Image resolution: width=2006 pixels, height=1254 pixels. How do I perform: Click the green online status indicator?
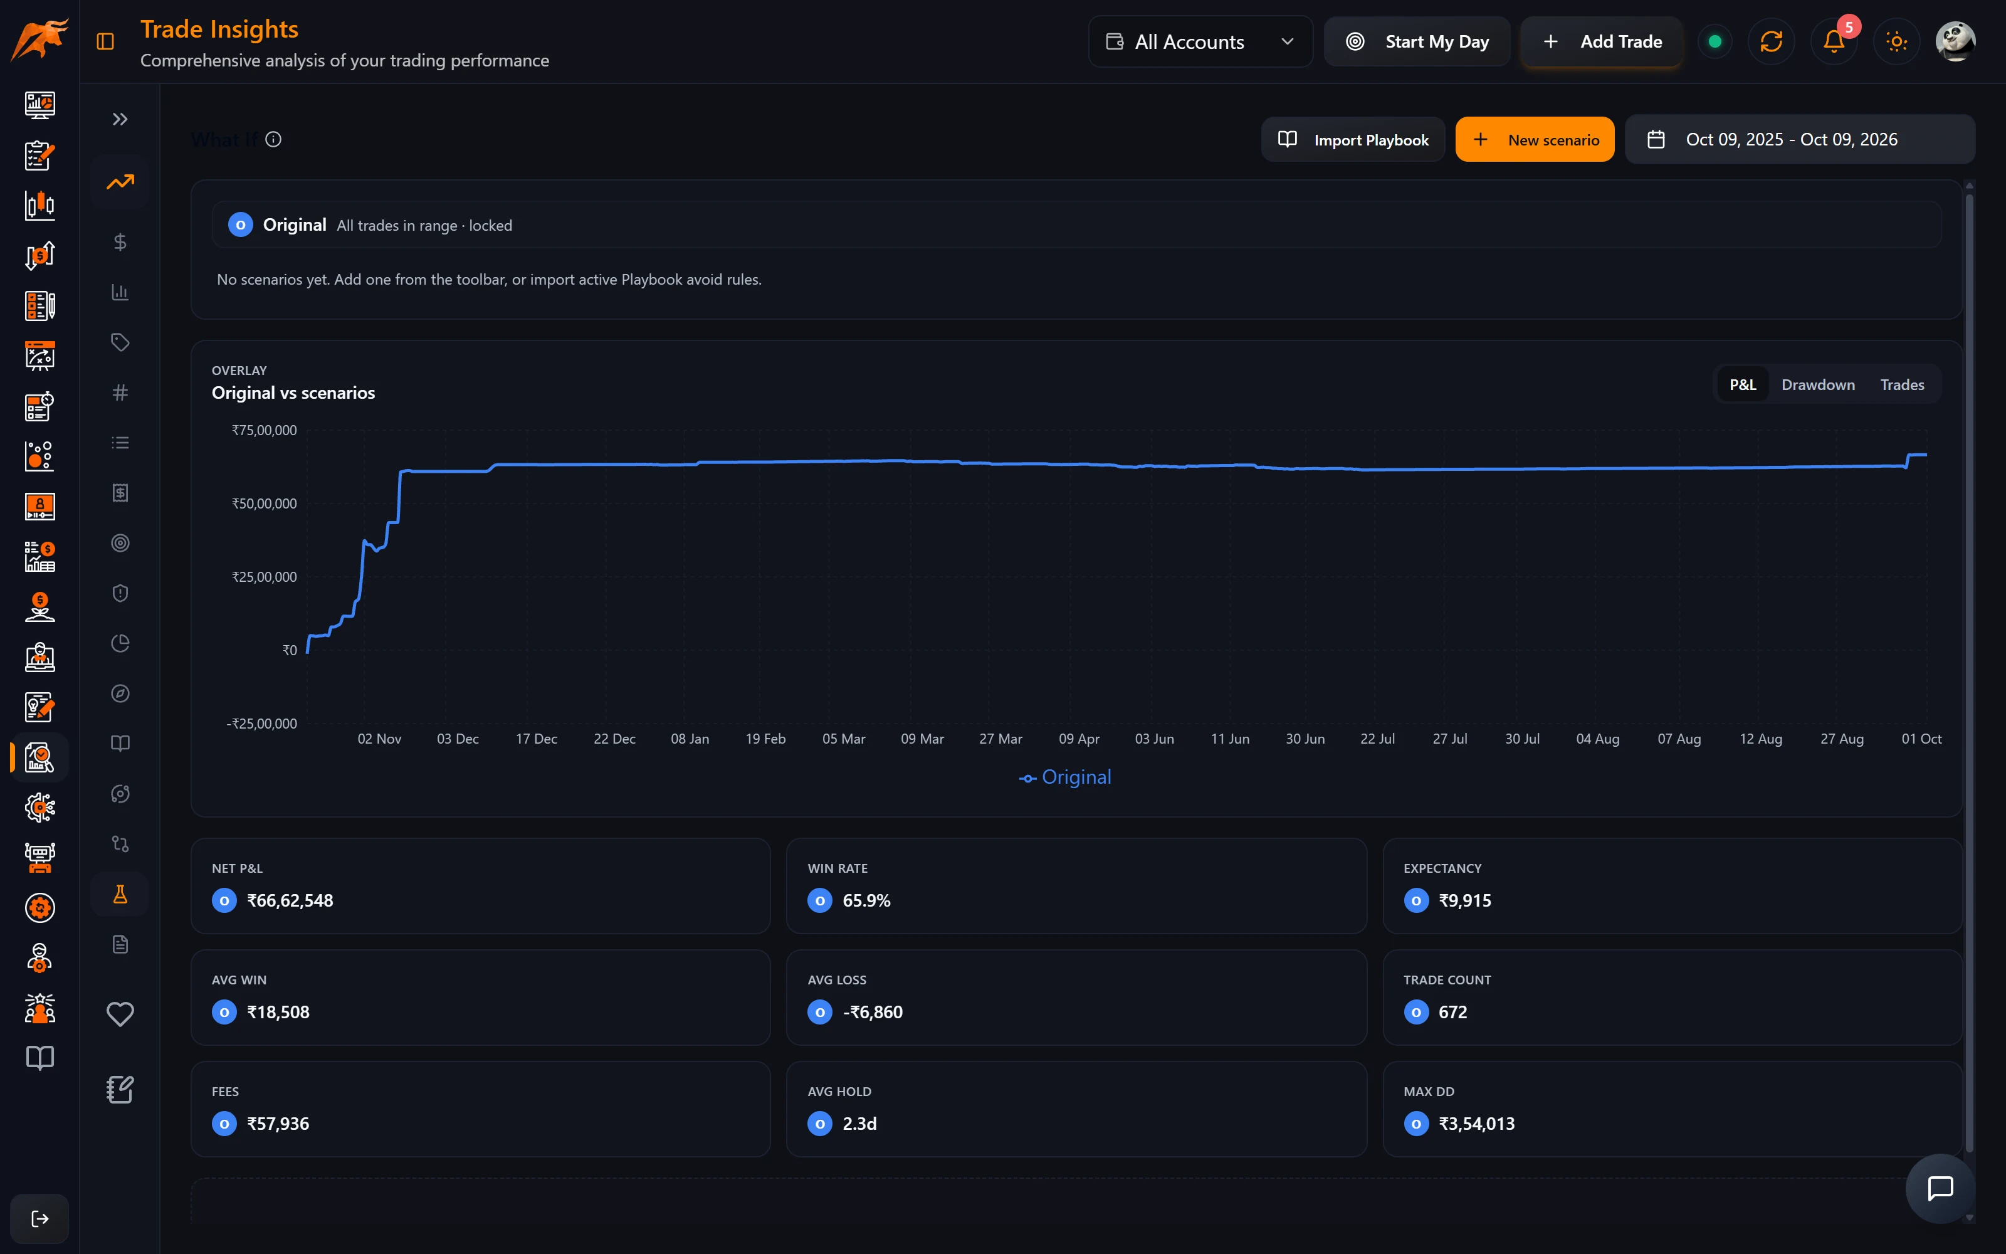(x=1715, y=41)
